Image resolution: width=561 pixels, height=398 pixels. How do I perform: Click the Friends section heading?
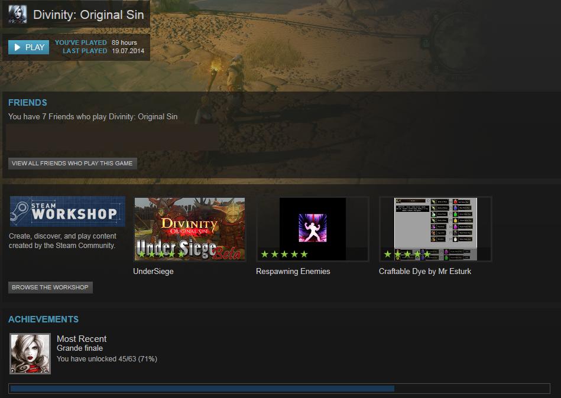28,103
